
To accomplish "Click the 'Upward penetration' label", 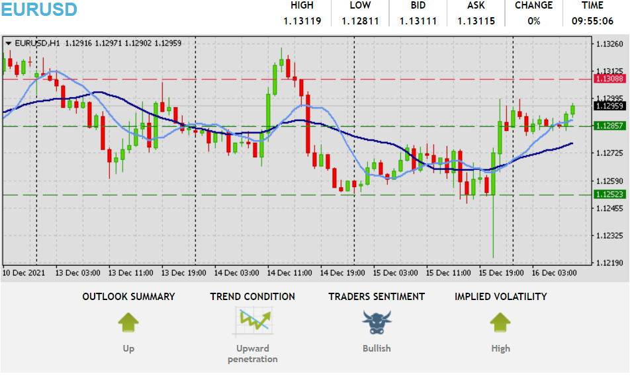I will 252,354.
